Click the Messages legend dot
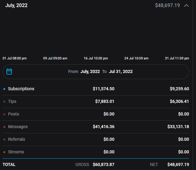 [4, 127]
